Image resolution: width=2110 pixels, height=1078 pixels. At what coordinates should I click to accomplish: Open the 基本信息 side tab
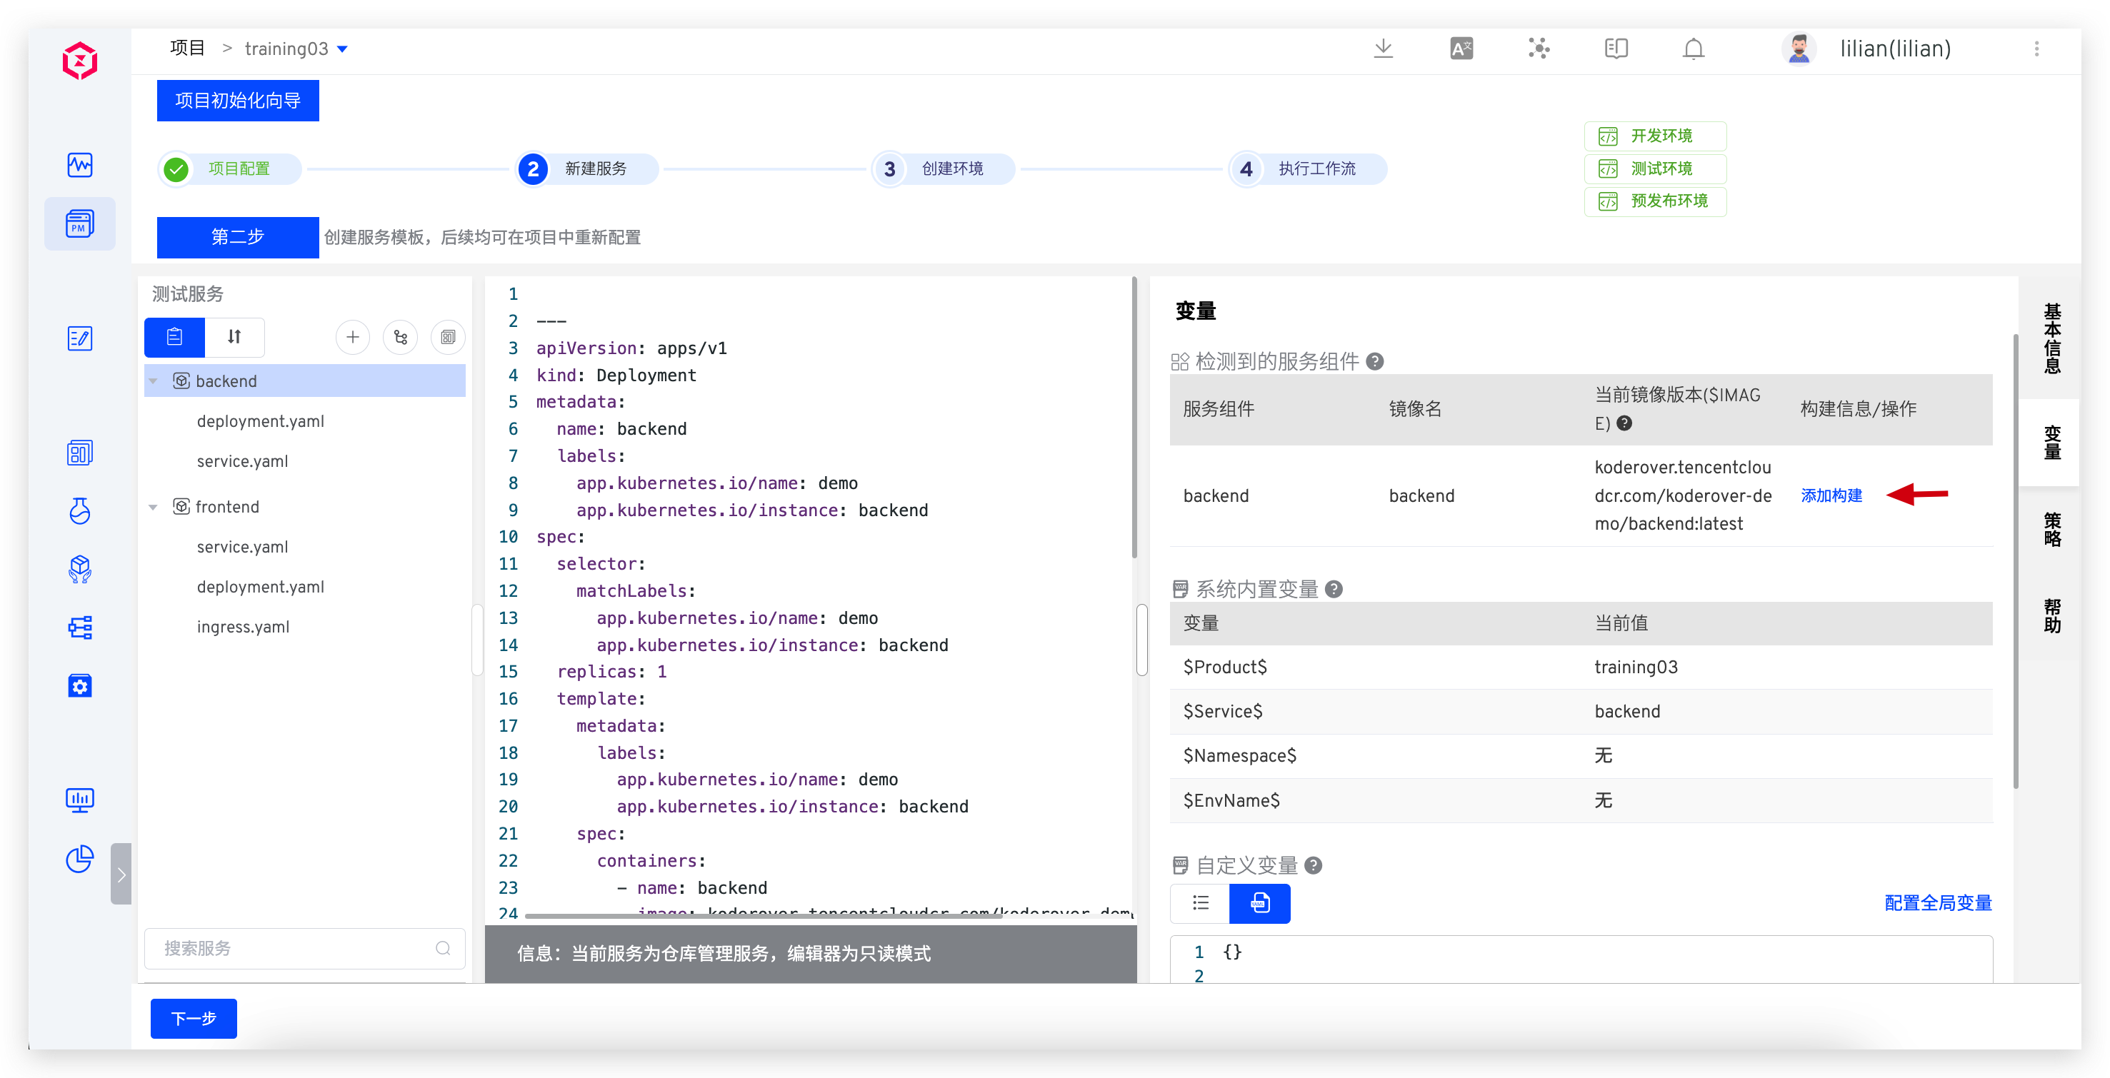(2052, 337)
